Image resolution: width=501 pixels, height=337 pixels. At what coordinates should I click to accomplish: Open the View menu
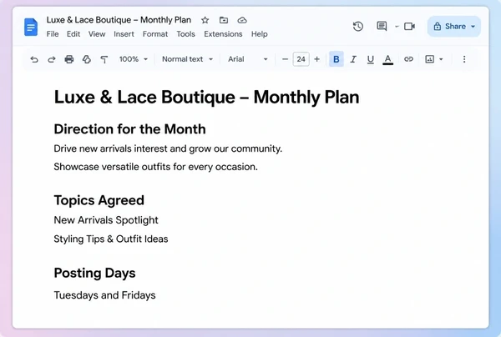pyautogui.click(x=97, y=34)
